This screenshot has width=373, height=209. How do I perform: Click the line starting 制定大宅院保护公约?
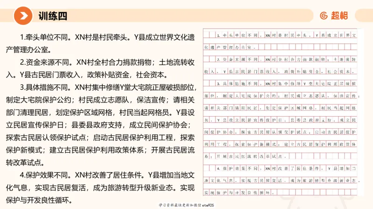pyautogui.click(x=100, y=100)
